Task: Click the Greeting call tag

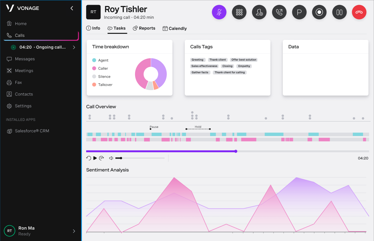Action: 197,60
